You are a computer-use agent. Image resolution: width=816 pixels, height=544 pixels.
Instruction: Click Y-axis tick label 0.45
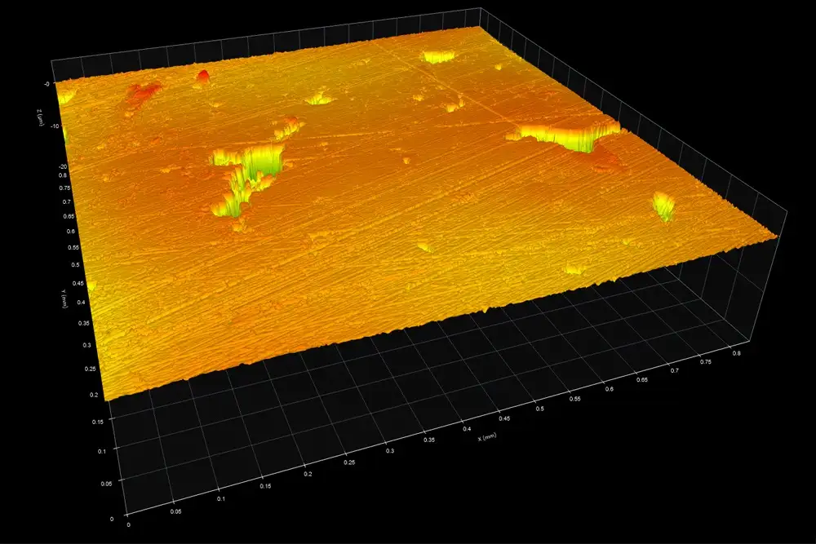pyautogui.click(x=78, y=283)
